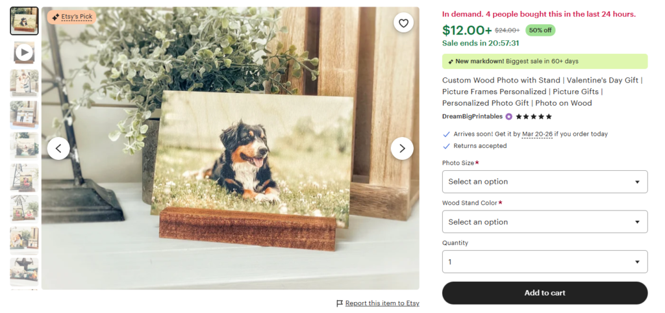Click the Etsy's Pick badge
This screenshot has width=665, height=313.
[x=71, y=17]
